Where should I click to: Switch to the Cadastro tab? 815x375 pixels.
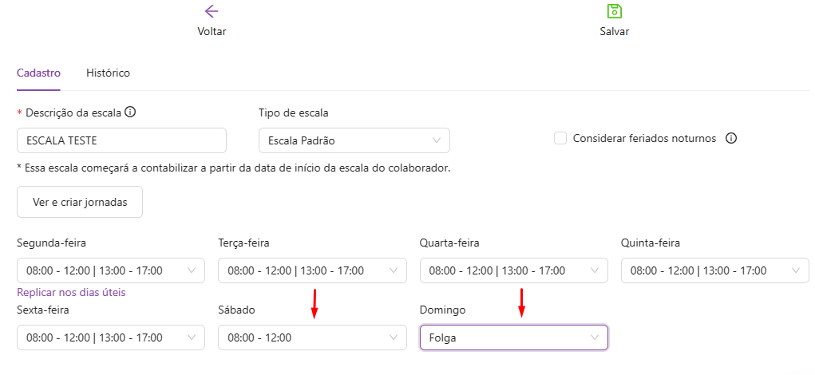38,73
